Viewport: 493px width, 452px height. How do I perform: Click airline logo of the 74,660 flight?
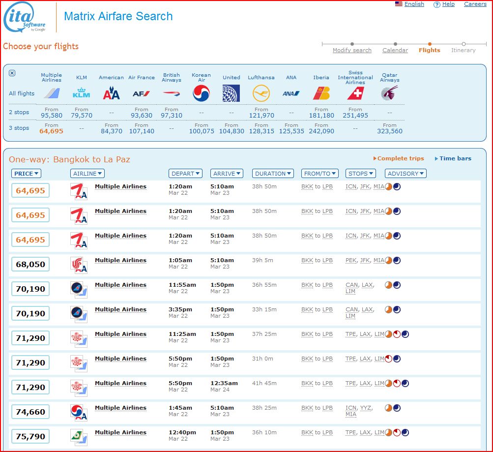[x=79, y=412]
